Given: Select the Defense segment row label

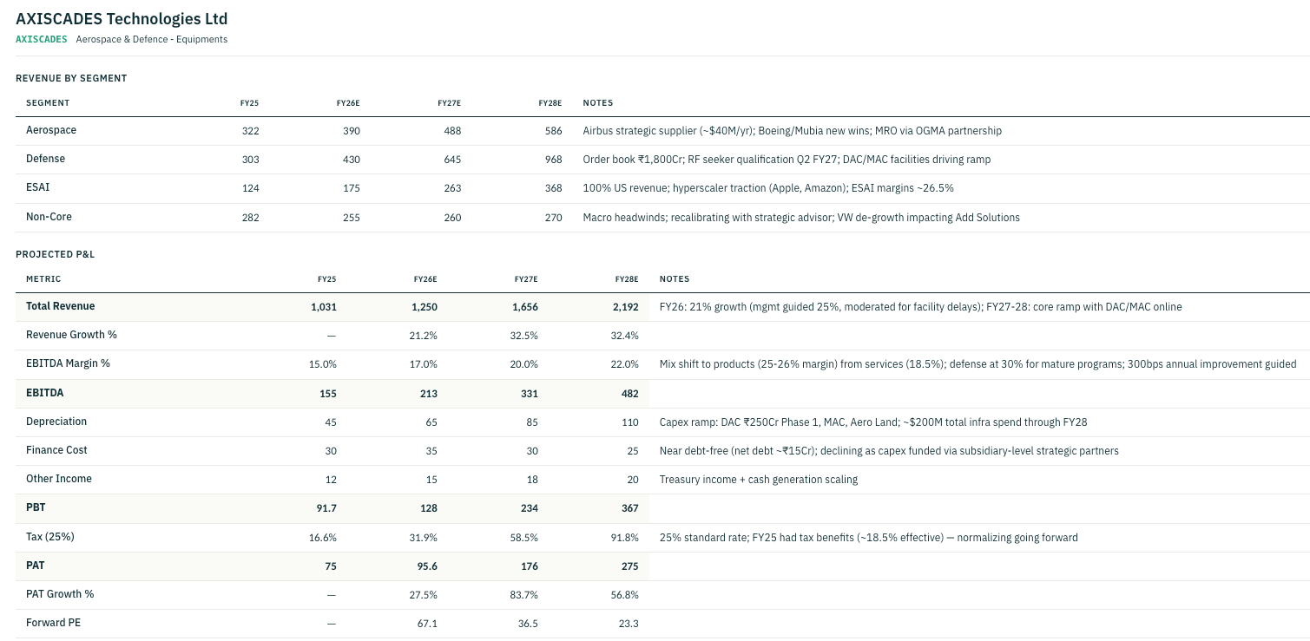Looking at the screenshot, I should (x=45, y=159).
